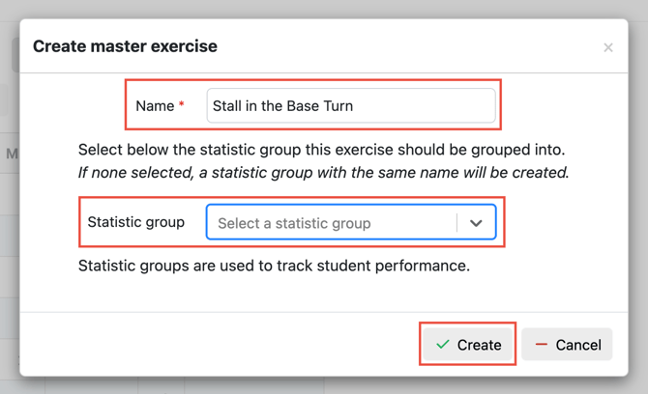This screenshot has height=394, width=648.
Task: Click the red minus icon on Cancel
Action: coord(542,344)
